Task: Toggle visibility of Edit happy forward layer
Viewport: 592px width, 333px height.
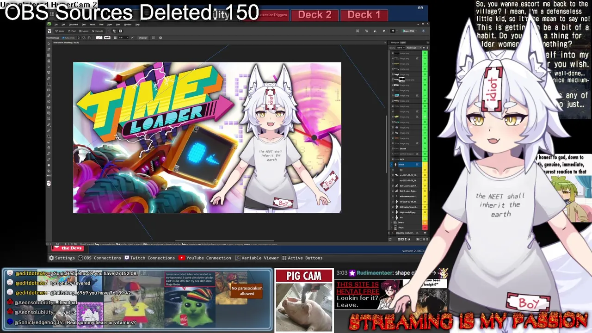Action: pyautogui.click(x=425, y=207)
